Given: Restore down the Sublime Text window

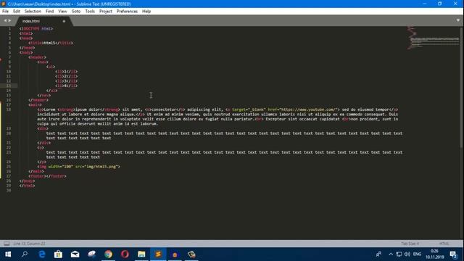Looking at the screenshot, I should [x=440, y=4].
